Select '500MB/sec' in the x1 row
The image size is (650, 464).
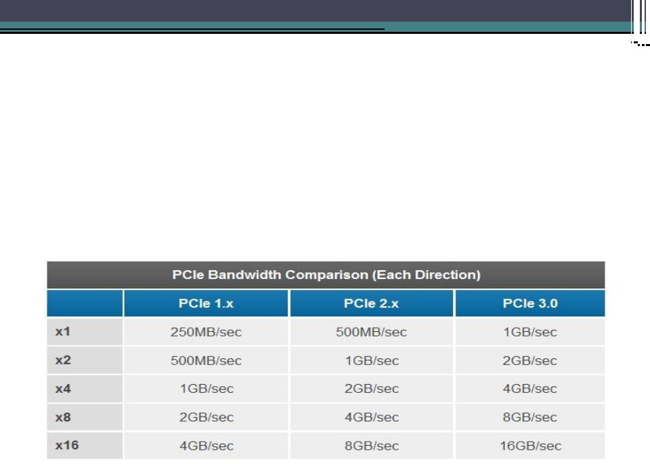pos(371,332)
